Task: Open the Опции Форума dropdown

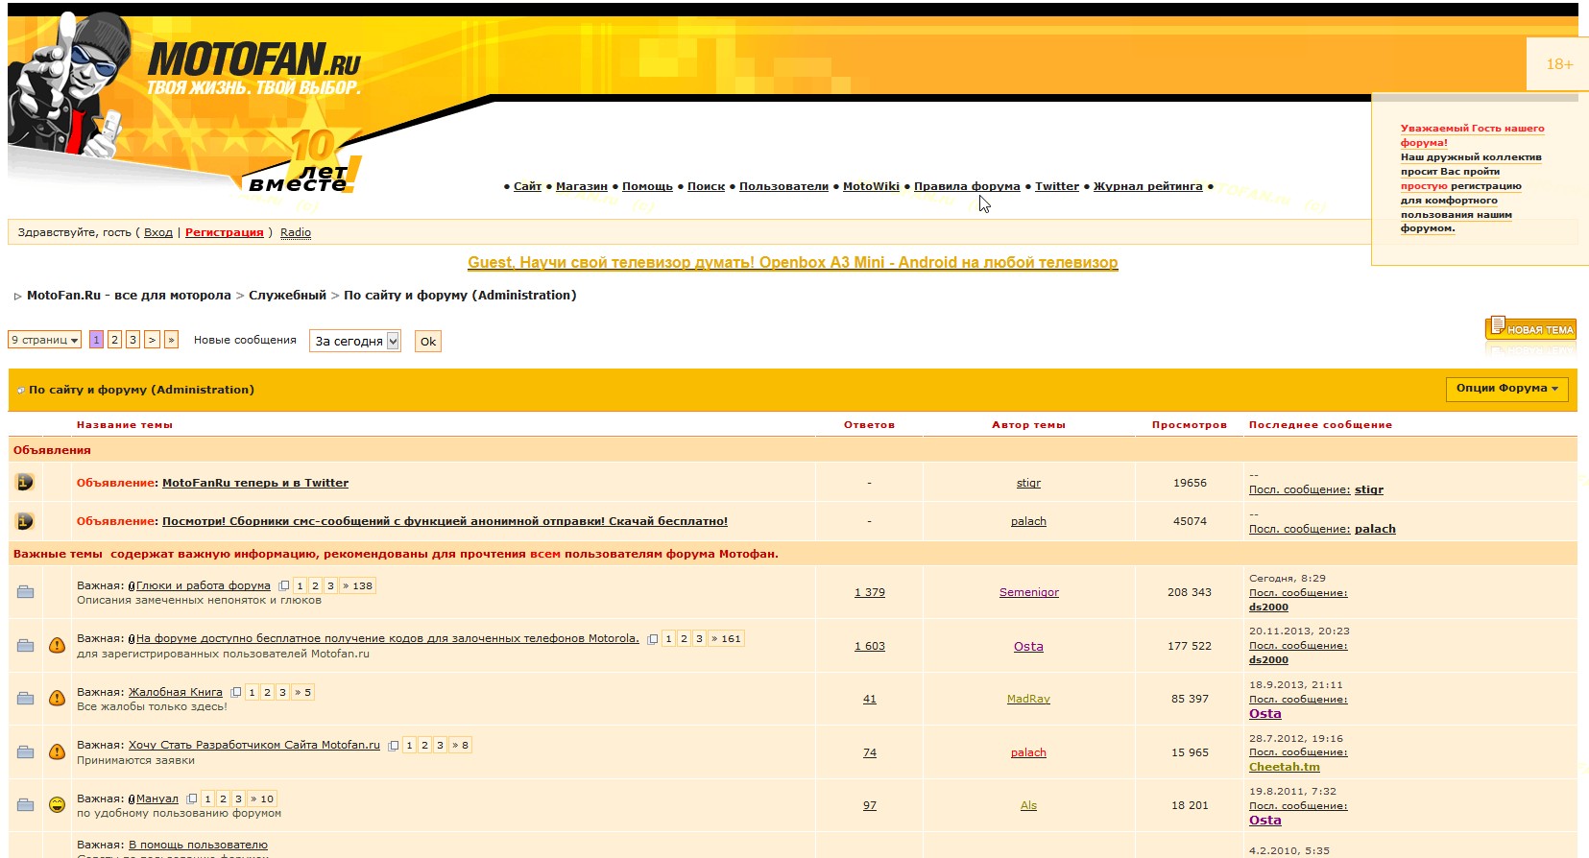Action: [x=1507, y=389]
